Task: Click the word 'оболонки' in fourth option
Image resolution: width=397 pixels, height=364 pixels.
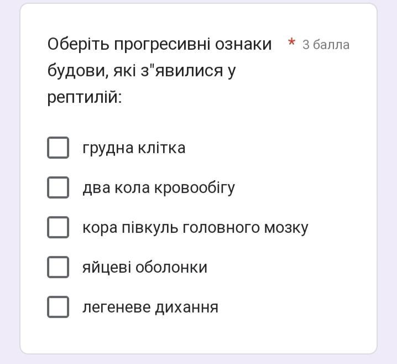Action: coord(171,268)
